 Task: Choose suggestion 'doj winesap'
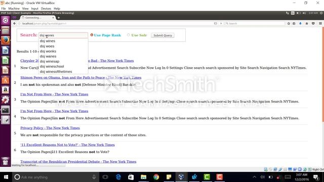63,61
